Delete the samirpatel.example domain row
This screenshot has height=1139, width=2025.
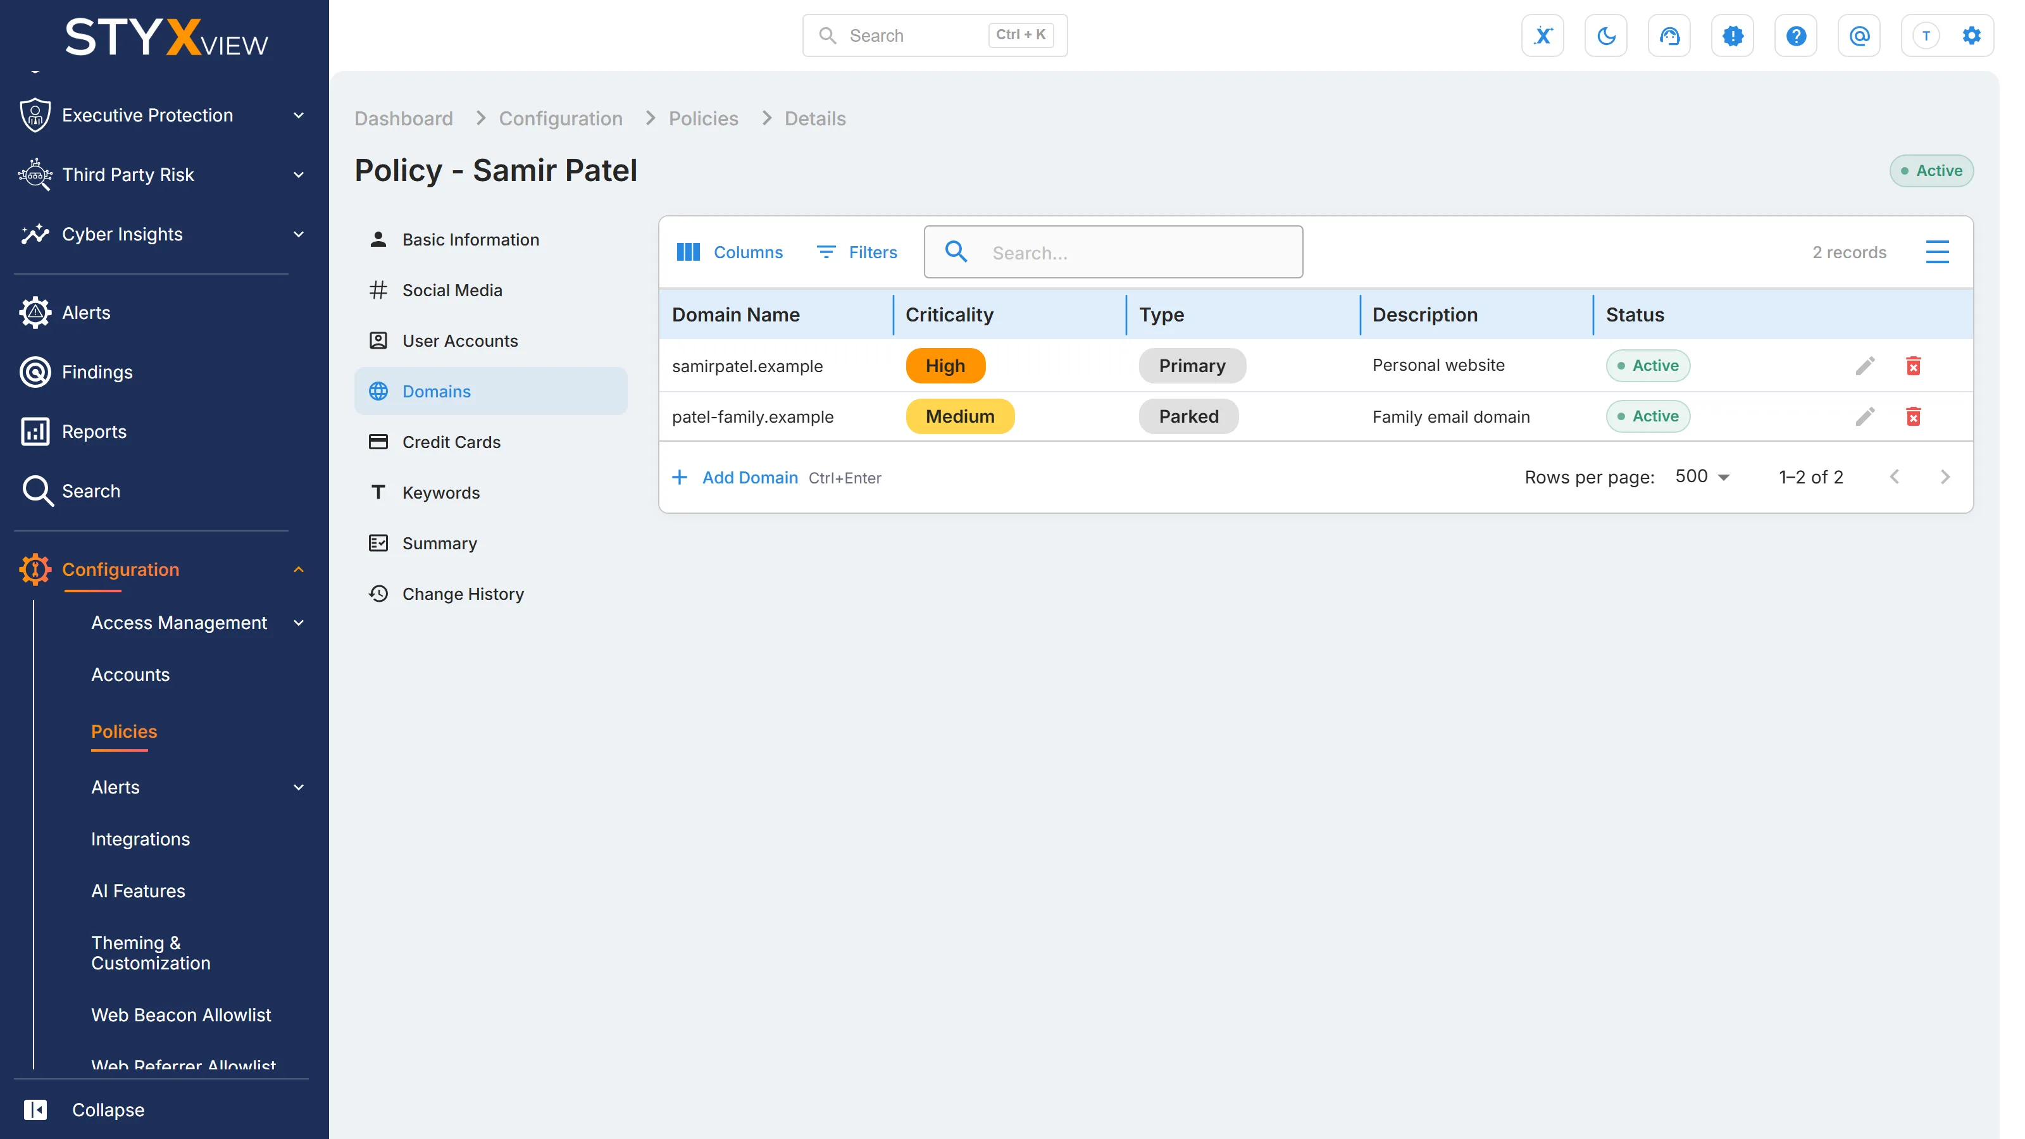(x=1914, y=366)
